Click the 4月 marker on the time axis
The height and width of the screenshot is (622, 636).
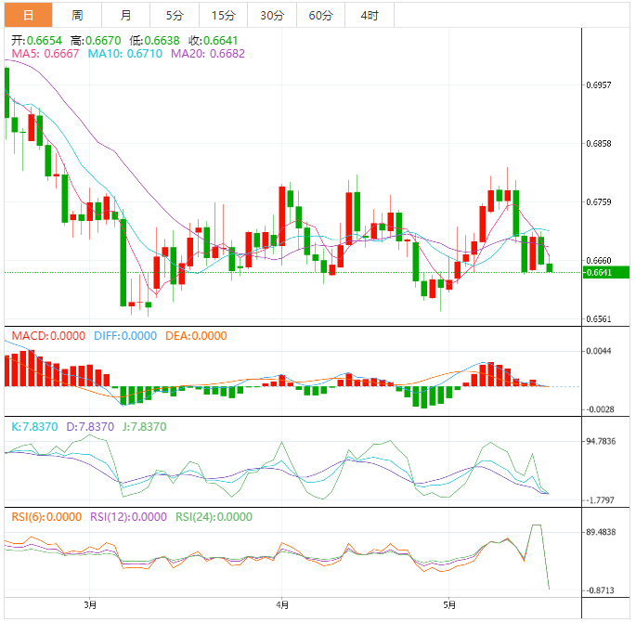point(281,605)
